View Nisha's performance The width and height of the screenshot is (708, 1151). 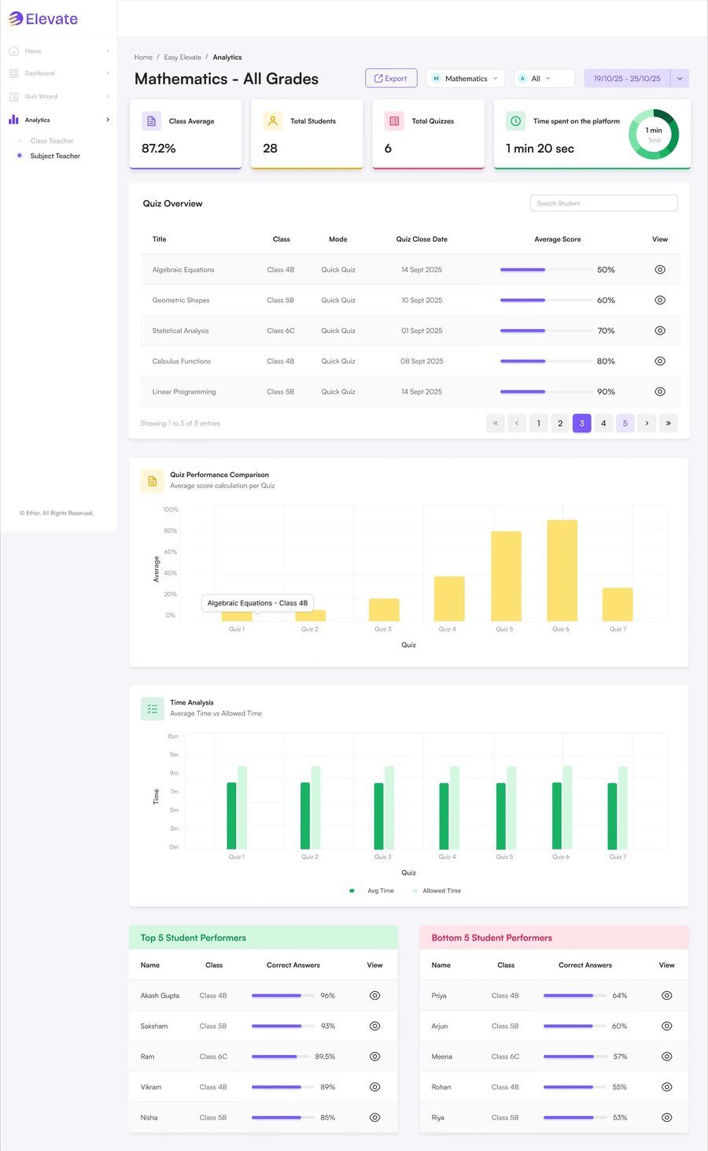pyautogui.click(x=375, y=1117)
